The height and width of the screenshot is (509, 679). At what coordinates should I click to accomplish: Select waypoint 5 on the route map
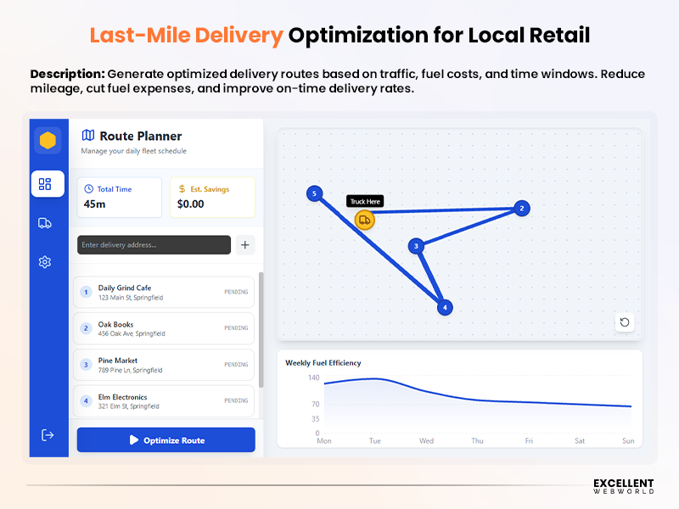click(315, 193)
